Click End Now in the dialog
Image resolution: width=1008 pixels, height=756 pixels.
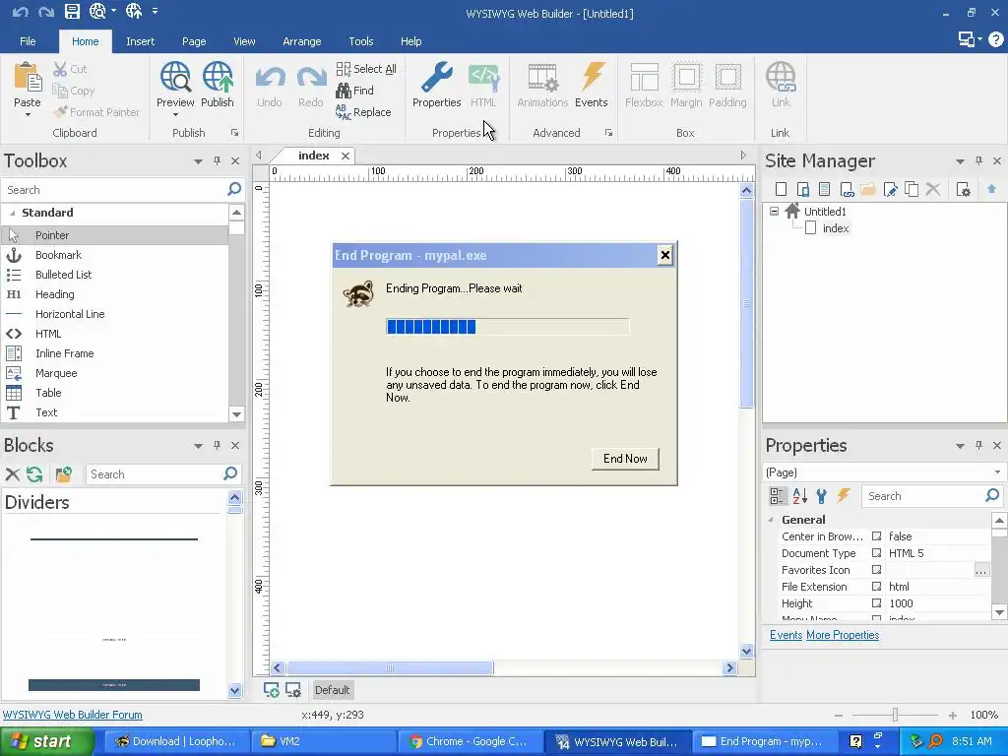(x=625, y=459)
